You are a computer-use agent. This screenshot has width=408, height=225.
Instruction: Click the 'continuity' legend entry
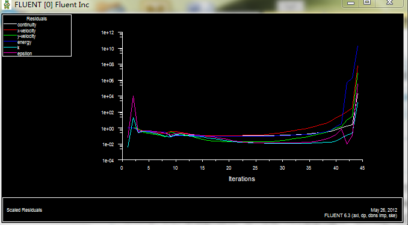pyautogui.click(x=27, y=25)
